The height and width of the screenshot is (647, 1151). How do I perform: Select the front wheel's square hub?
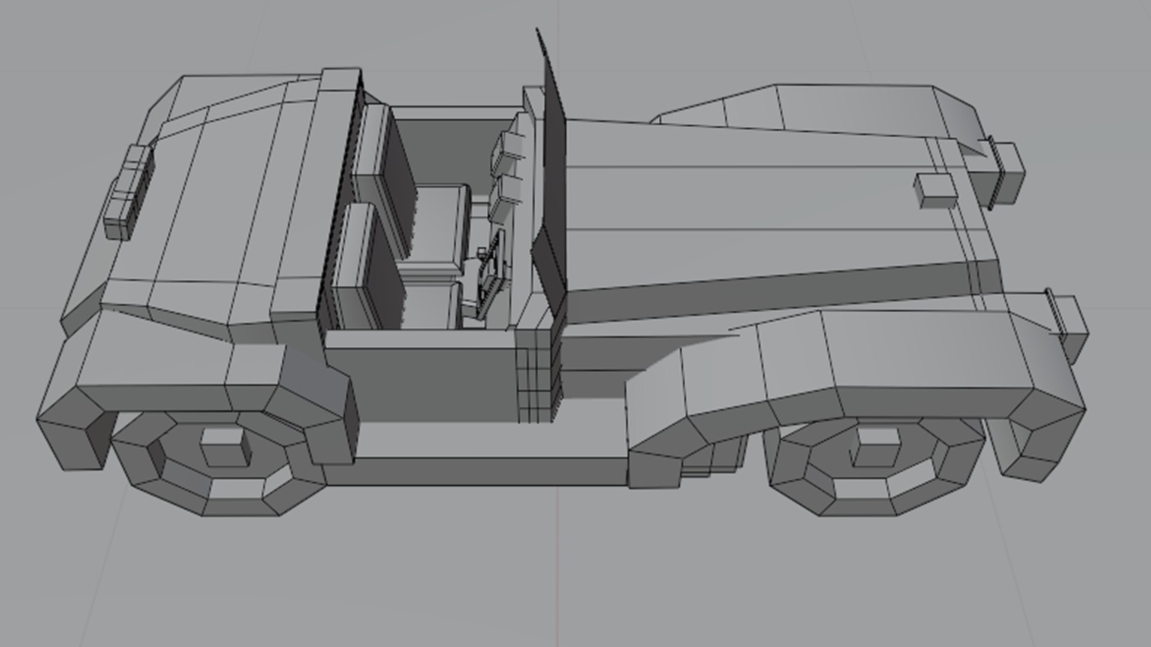(876, 447)
